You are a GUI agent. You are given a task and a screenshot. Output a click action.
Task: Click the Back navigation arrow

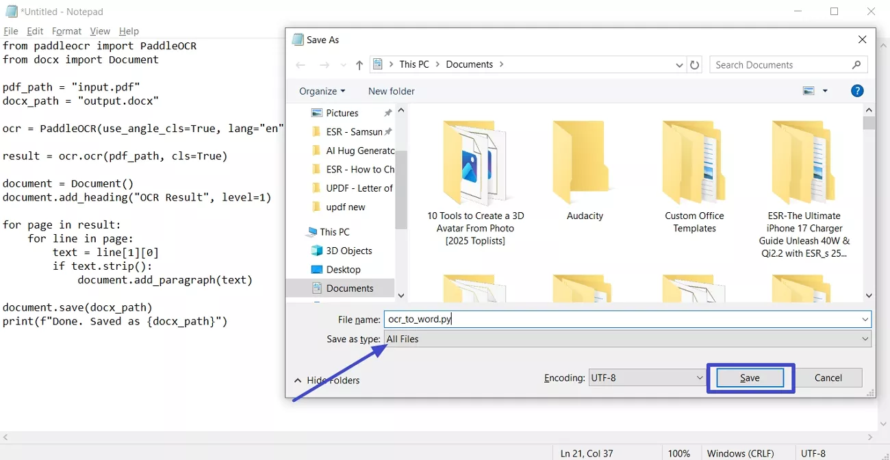point(300,64)
